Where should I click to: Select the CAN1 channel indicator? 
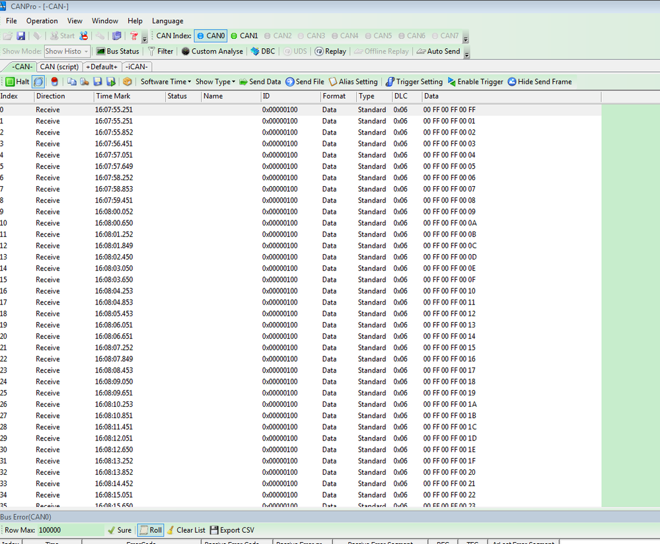coord(245,36)
